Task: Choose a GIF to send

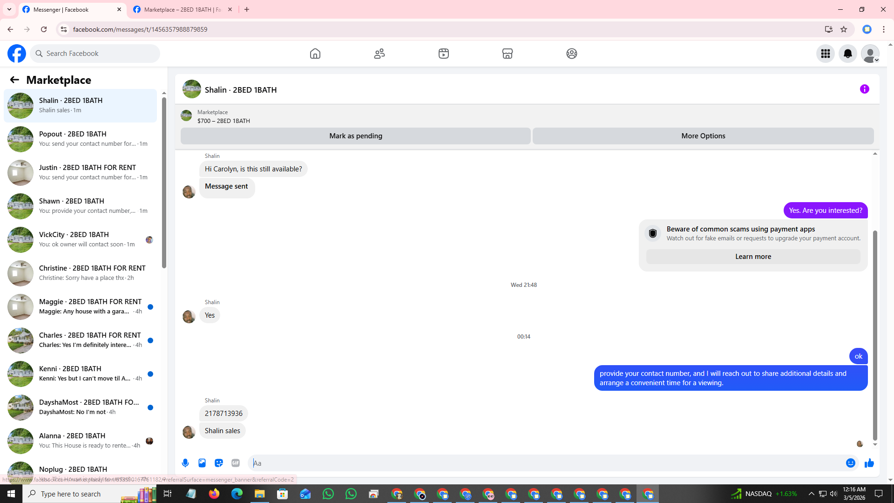Action: click(x=236, y=463)
